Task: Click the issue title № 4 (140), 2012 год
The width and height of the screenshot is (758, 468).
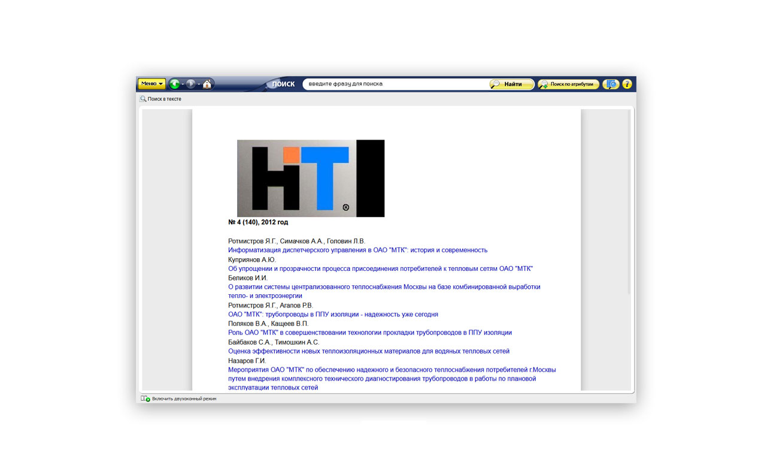Action: (x=258, y=222)
